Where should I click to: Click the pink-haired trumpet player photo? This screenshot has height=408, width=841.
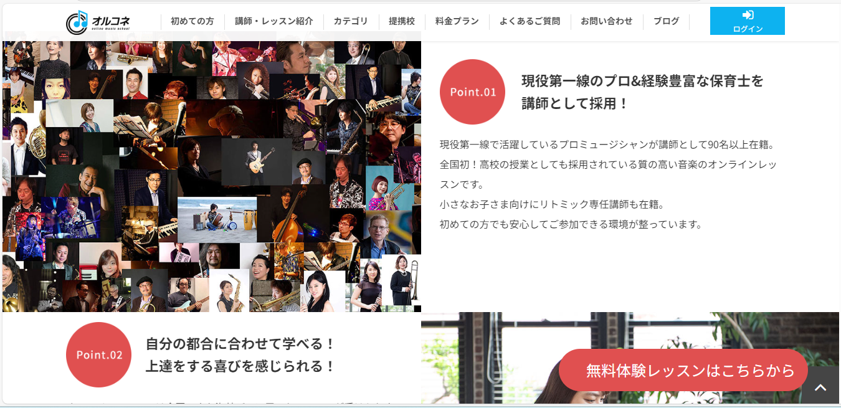click(382, 188)
